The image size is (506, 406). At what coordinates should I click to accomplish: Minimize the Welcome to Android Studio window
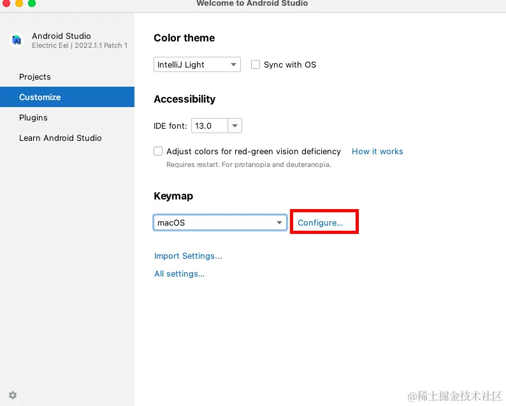pos(19,3)
